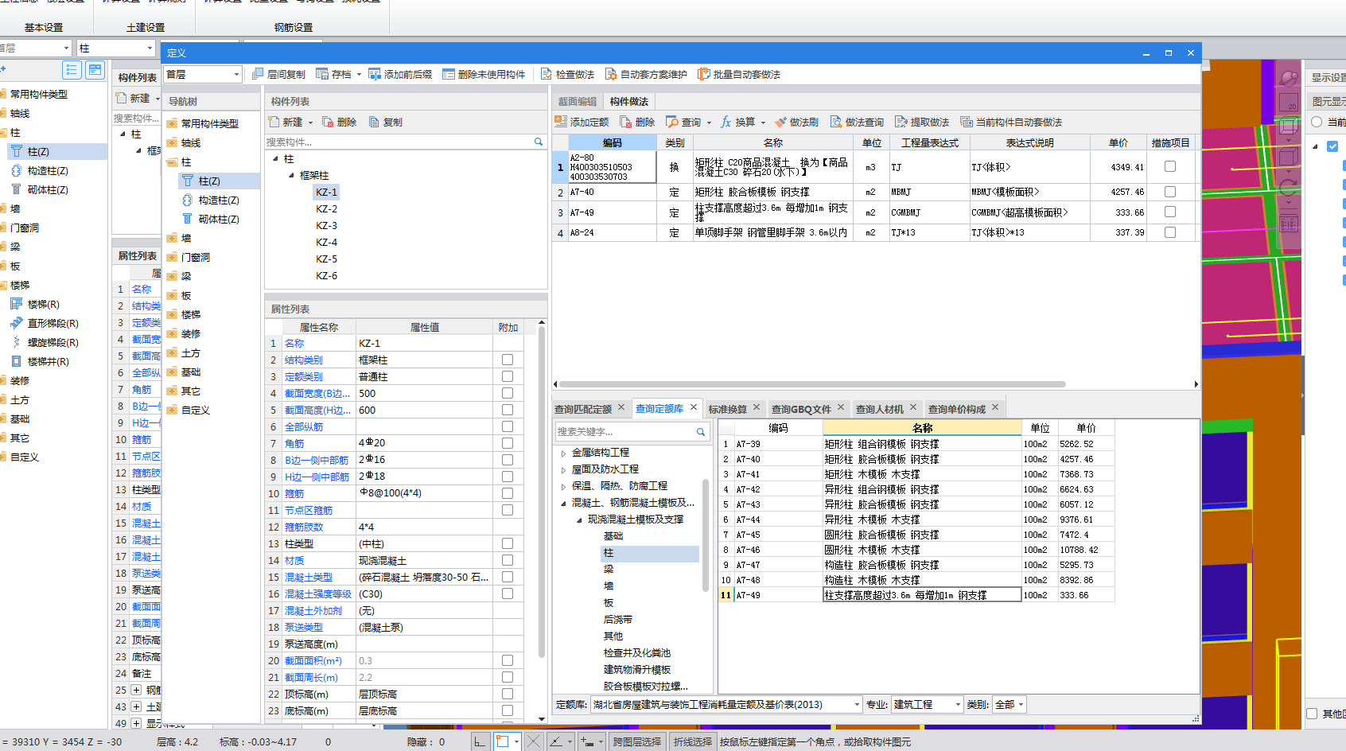Switch to 查询人材机 tab

tap(880, 409)
